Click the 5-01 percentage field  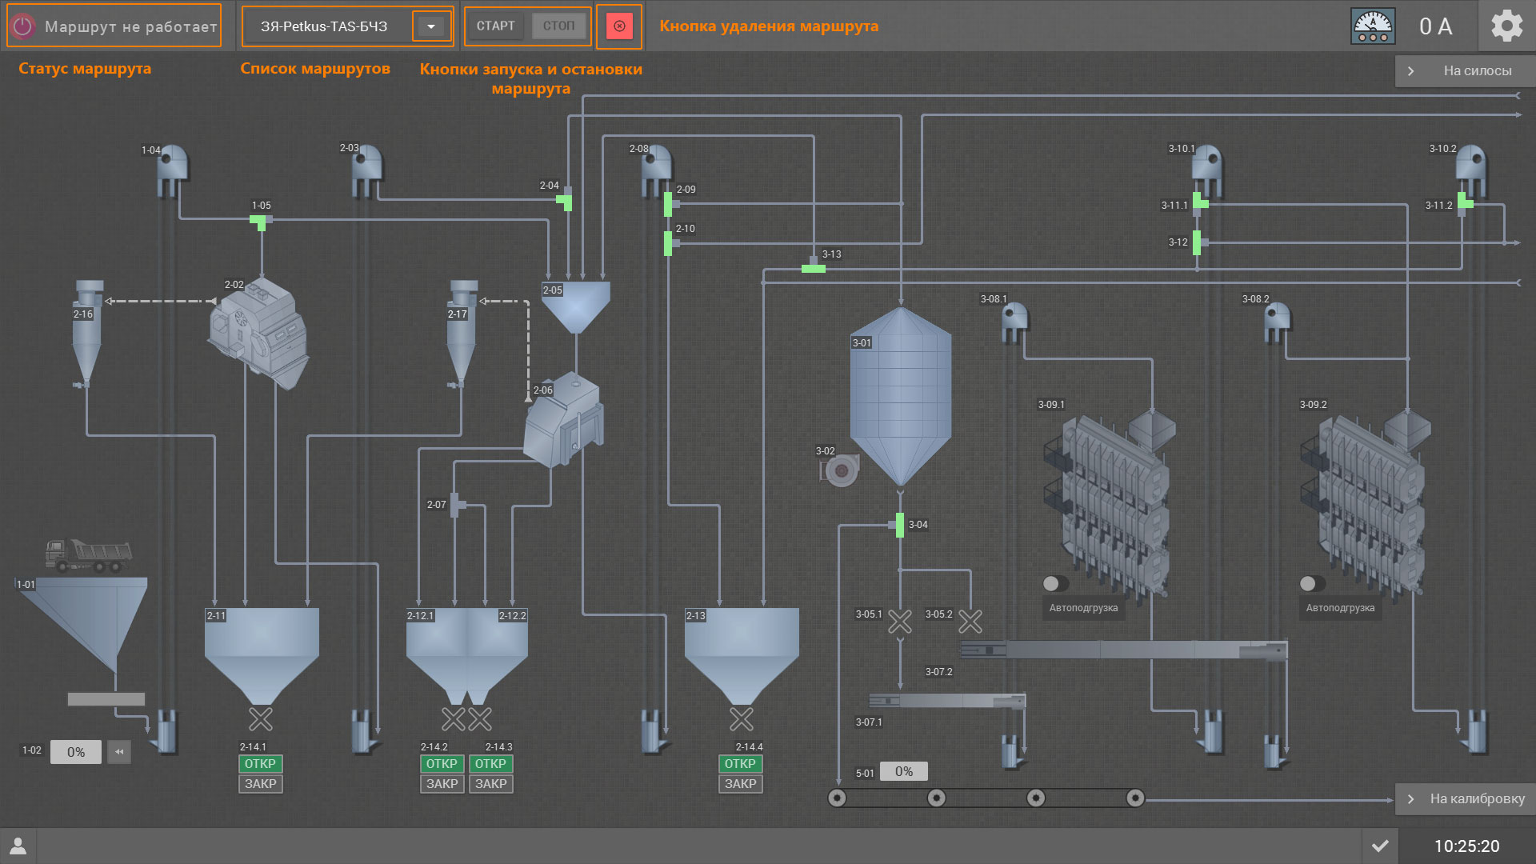[903, 771]
